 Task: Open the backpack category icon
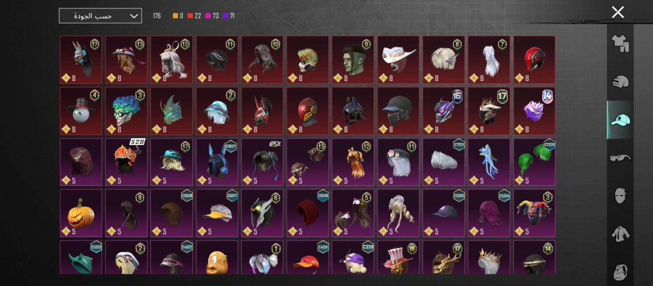620,271
